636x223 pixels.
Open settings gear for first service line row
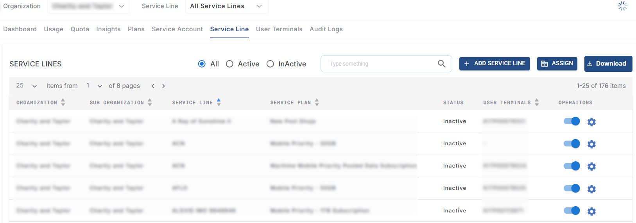click(591, 122)
